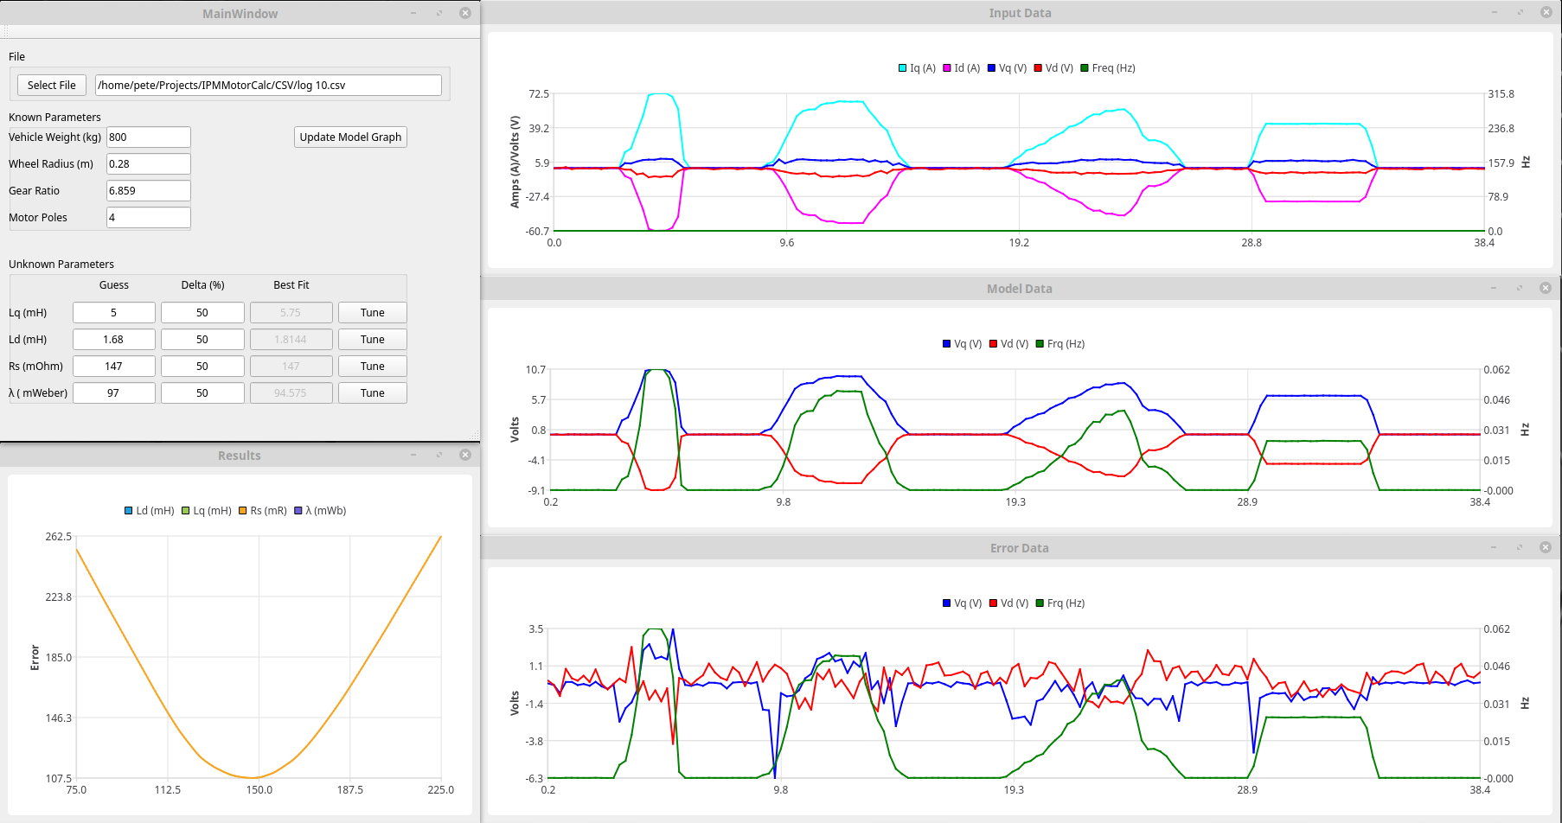Click the Gear Ratio text field

[x=148, y=191]
